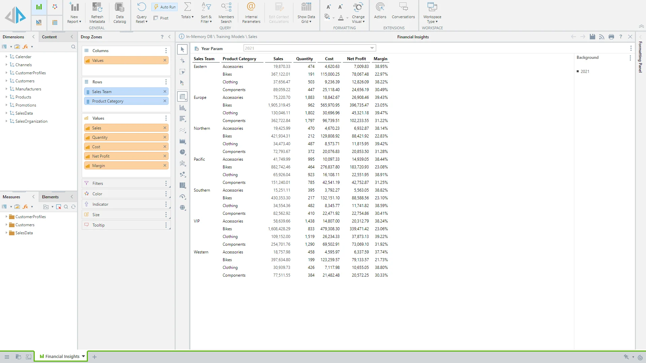The height and width of the screenshot is (363, 646).
Task: Open the Financial Insights tab menu
Action: coord(83,356)
